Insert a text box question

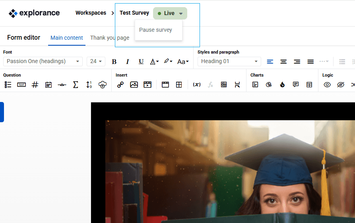click(x=21, y=85)
